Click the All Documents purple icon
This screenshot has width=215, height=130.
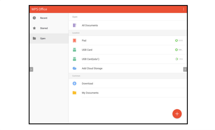tap(74, 25)
